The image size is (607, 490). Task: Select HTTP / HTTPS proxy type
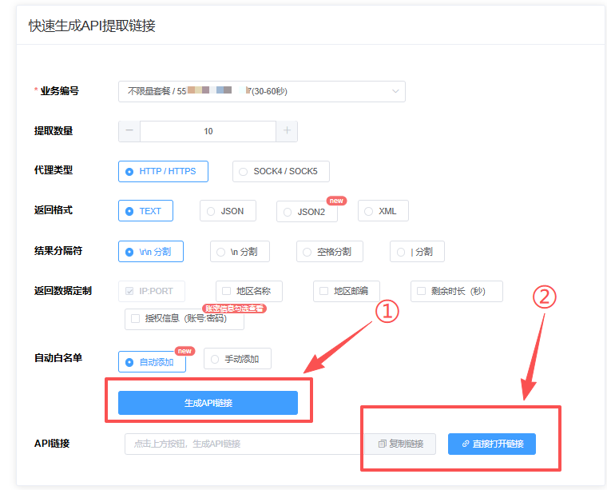pyautogui.click(x=163, y=171)
